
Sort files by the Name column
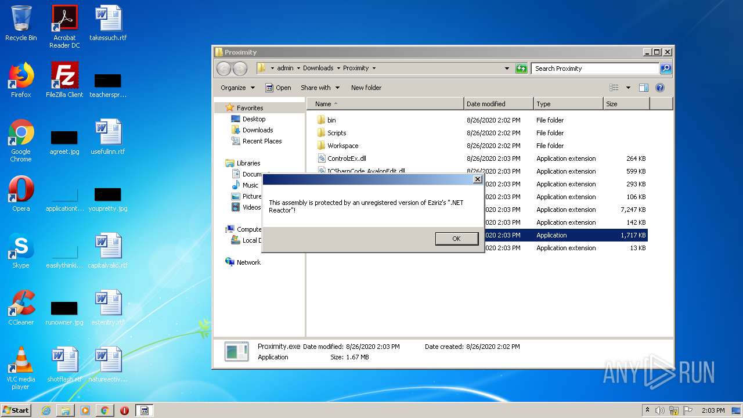[385, 104]
